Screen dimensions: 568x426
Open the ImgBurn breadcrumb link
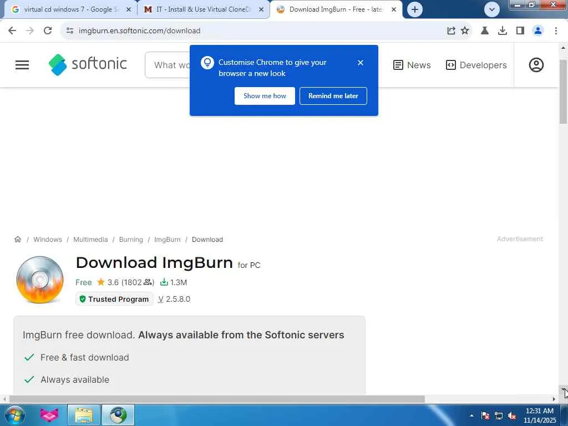[x=168, y=240]
